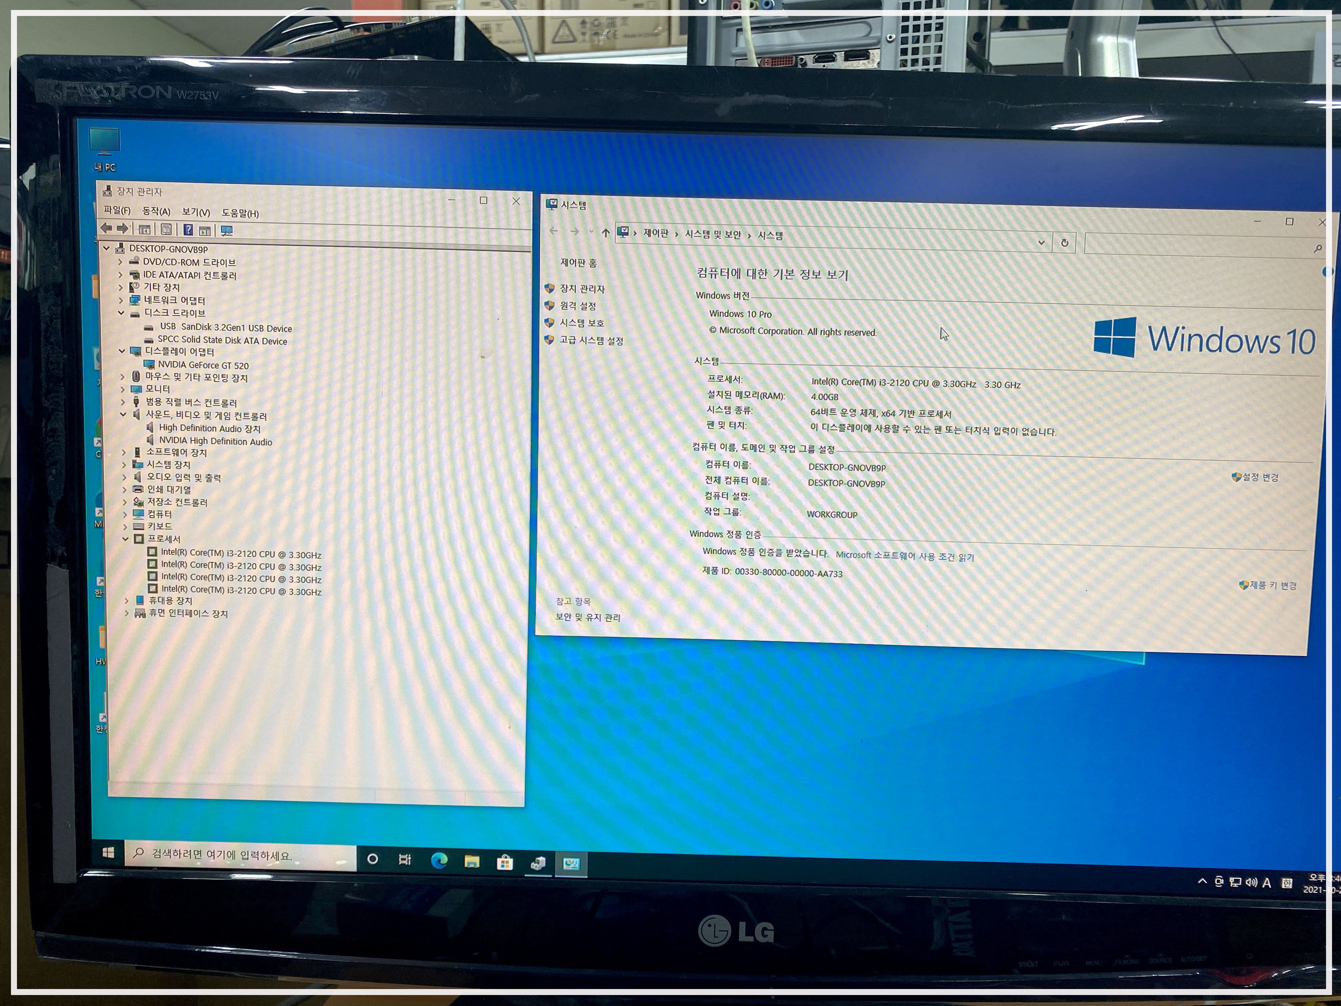Viewport: 1341px width, 1006px height.
Task: Click the Microsoft Store taskbar icon
Action: (x=505, y=863)
